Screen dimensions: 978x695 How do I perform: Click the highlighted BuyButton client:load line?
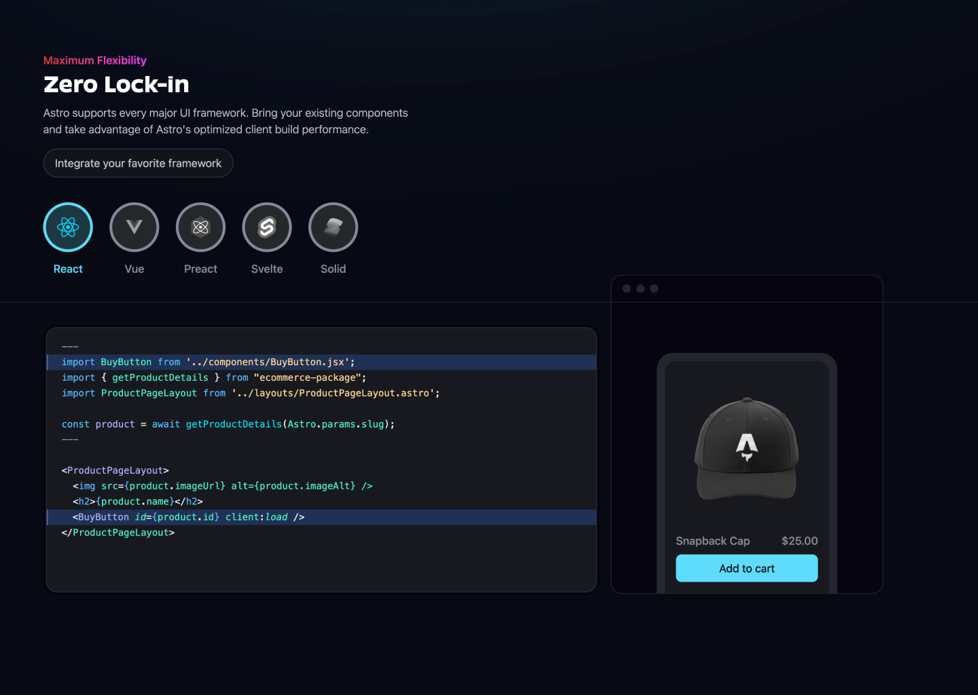pyautogui.click(x=321, y=517)
